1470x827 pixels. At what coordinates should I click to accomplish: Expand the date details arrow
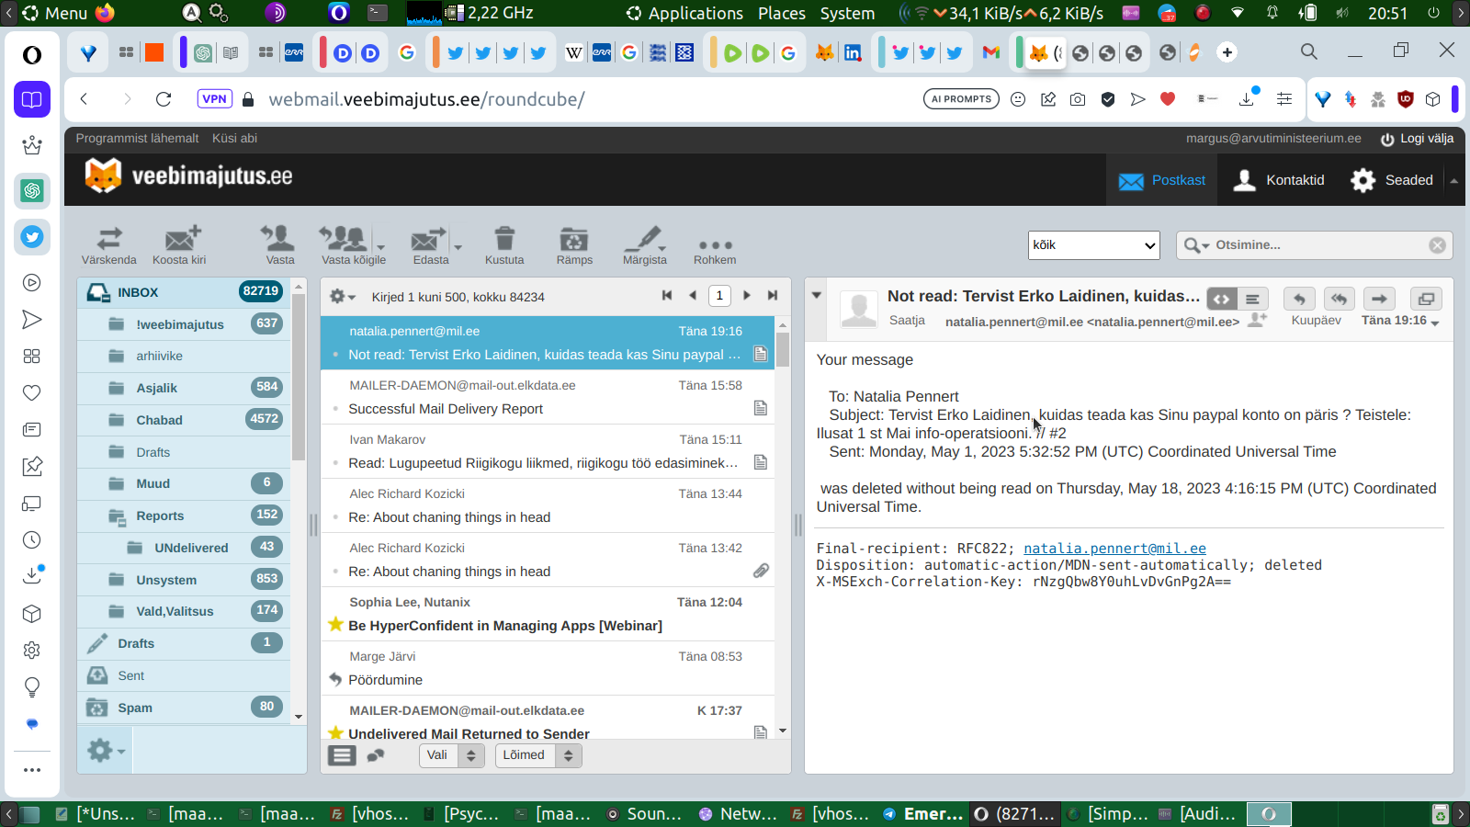[x=1435, y=323]
